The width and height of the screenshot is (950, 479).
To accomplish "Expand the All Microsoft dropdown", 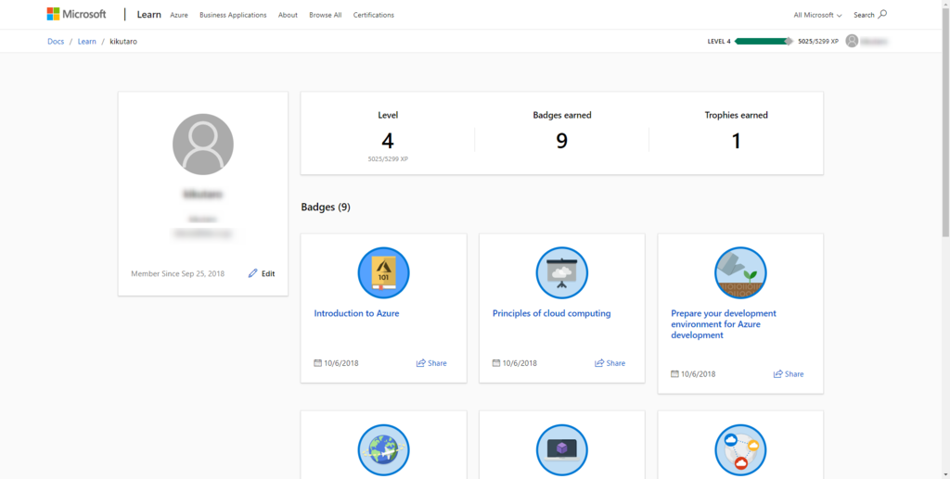I will pyautogui.click(x=818, y=15).
